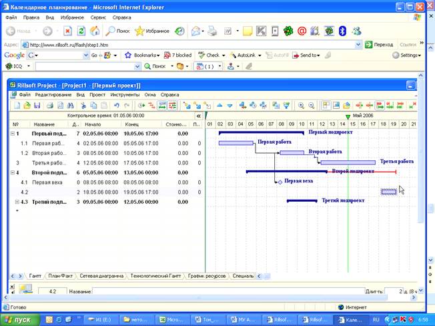Click the Copy icon in Rillsoft toolbar
This screenshot has height=326, width=435.
coord(94,106)
